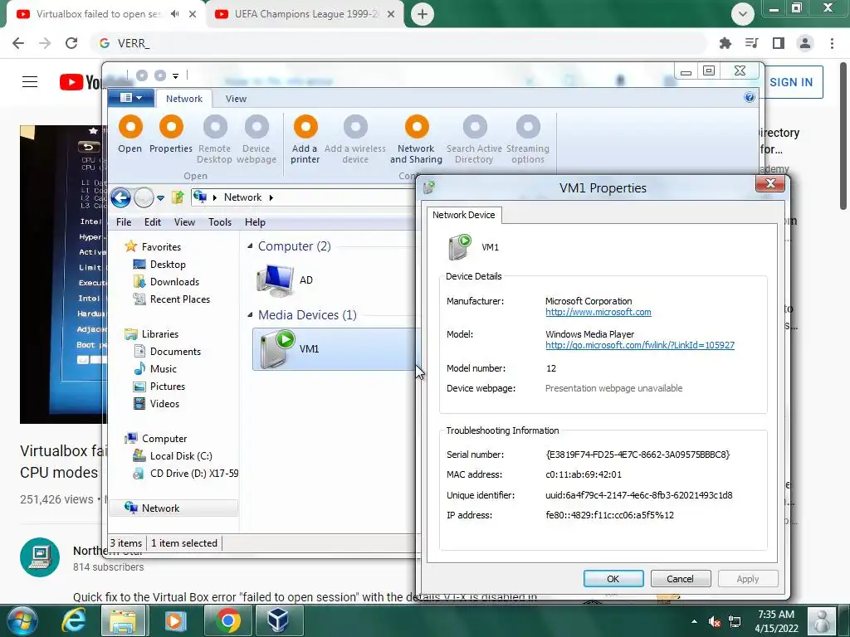Click YouTube SIGN IN button
Screen dimensions: 850x637
click(791, 82)
